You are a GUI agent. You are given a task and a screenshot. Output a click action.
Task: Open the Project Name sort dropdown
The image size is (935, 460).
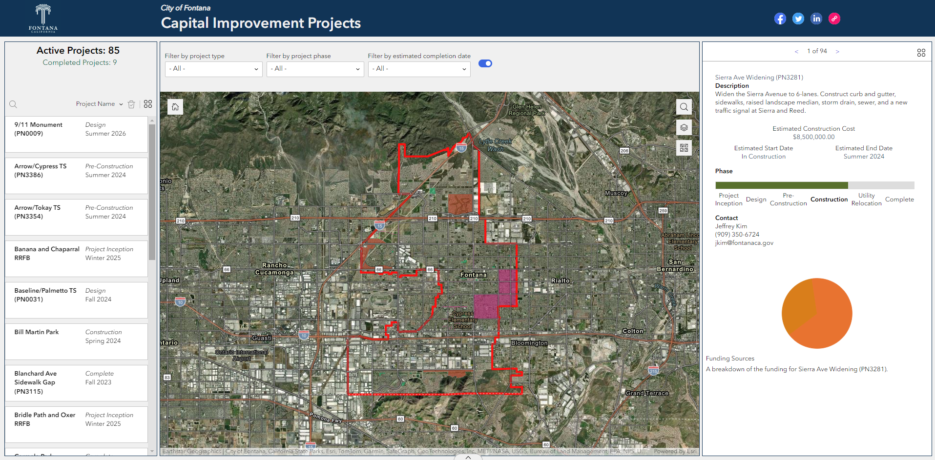[99, 104]
